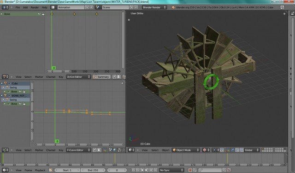
Task: Collapse the Swing action under Cube
Action: [3, 87]
